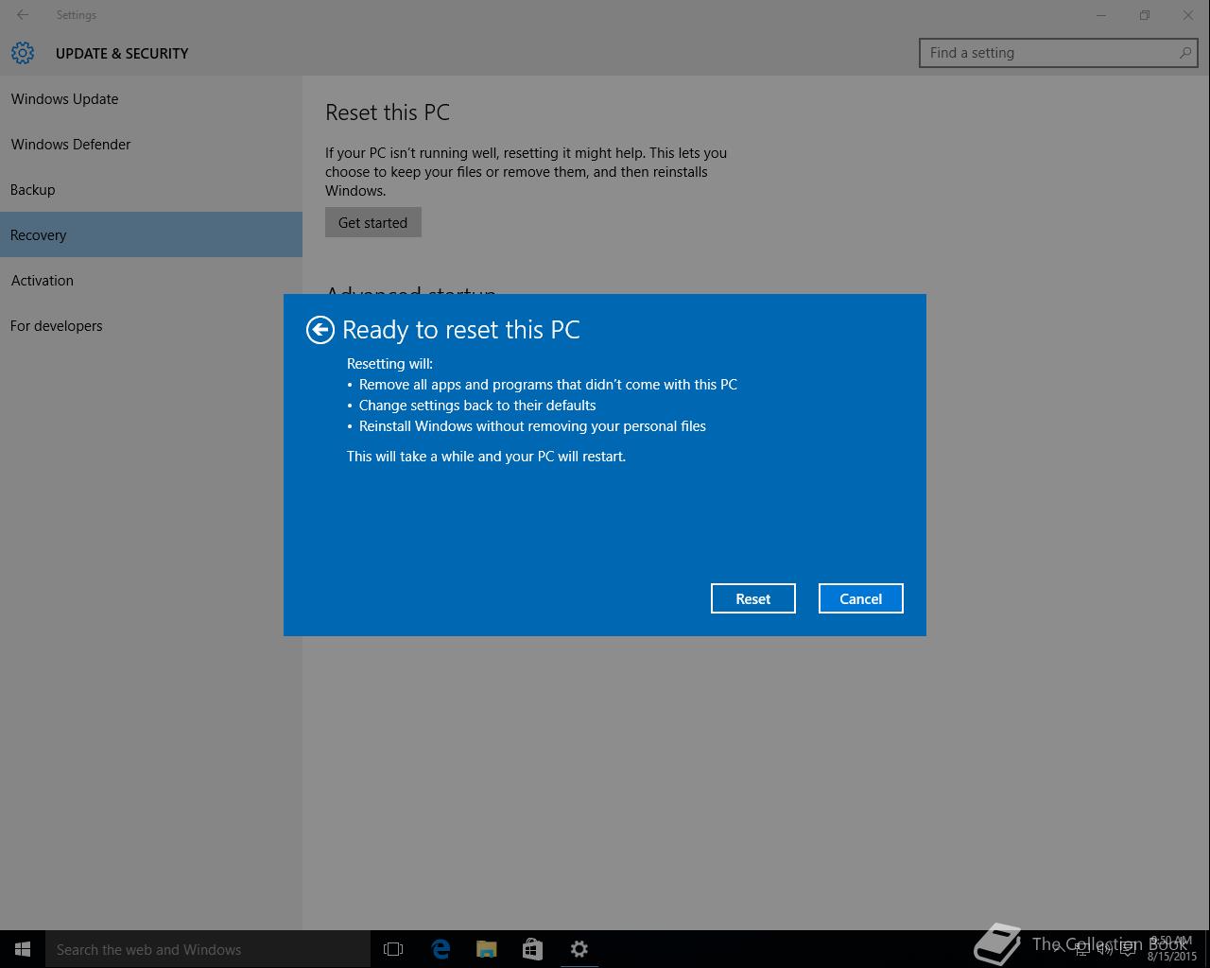Open Windows Update section
The width and height of the screenshot is (1210, 968).
151,98
